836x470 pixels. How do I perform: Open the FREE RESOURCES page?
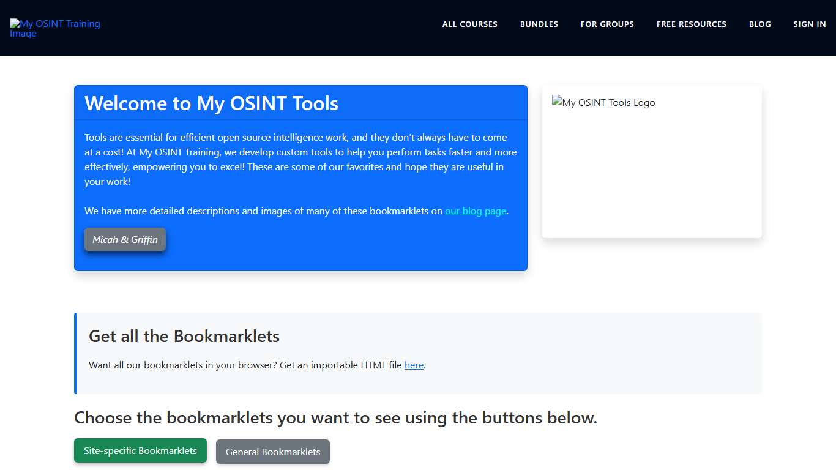pos(691,24)
